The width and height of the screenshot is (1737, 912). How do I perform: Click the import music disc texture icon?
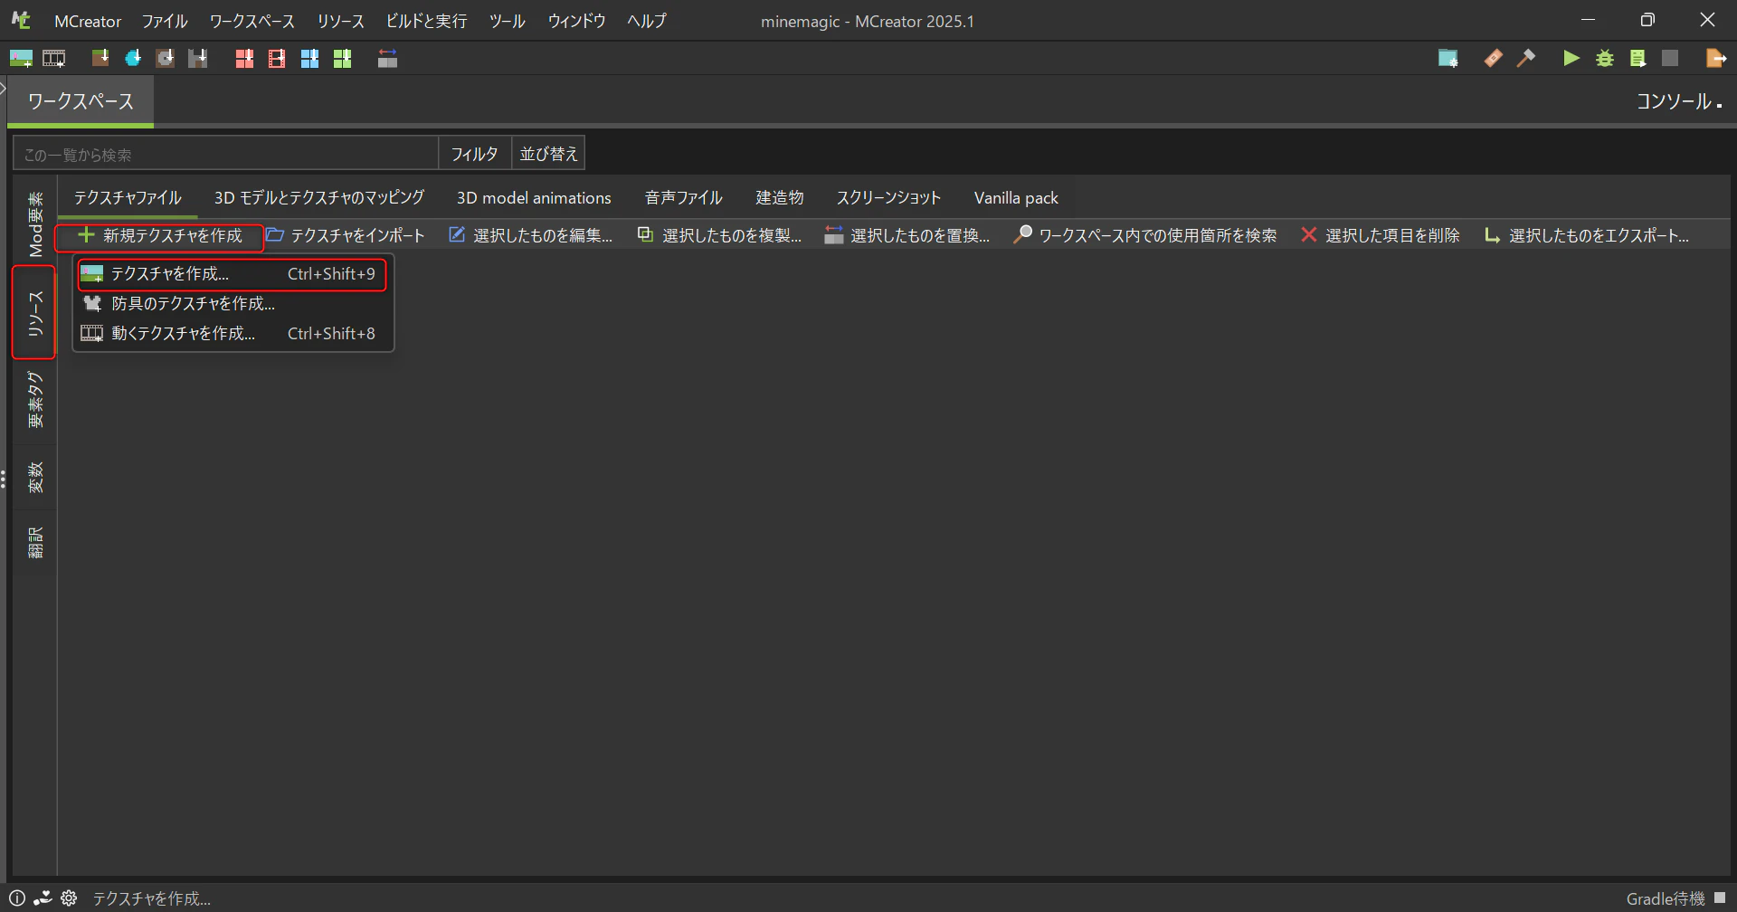click(x=166, y=59)
